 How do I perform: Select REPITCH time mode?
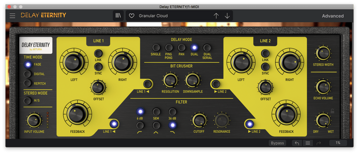pos(28,83)
